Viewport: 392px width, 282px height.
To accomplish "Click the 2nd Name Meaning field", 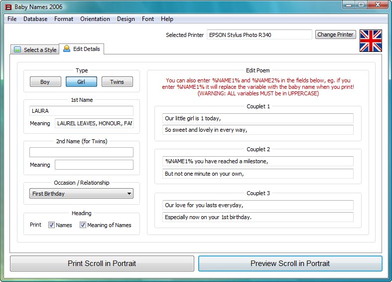I will click(x=94, y=165).
